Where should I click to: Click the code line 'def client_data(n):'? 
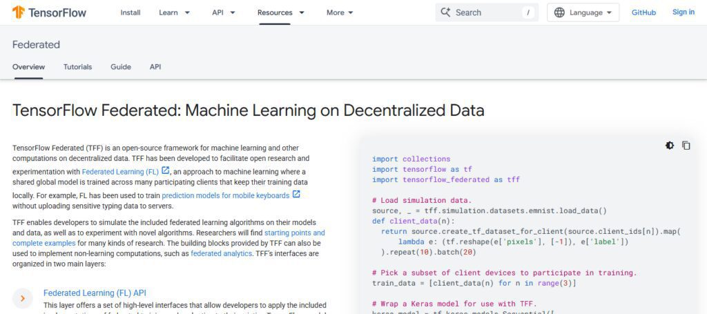[413, 222]
